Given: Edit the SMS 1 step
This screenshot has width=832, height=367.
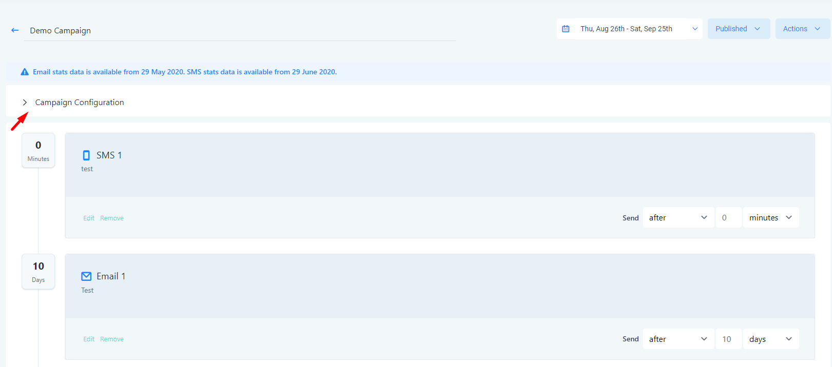Looking at the screenshot, I should 89,218.
